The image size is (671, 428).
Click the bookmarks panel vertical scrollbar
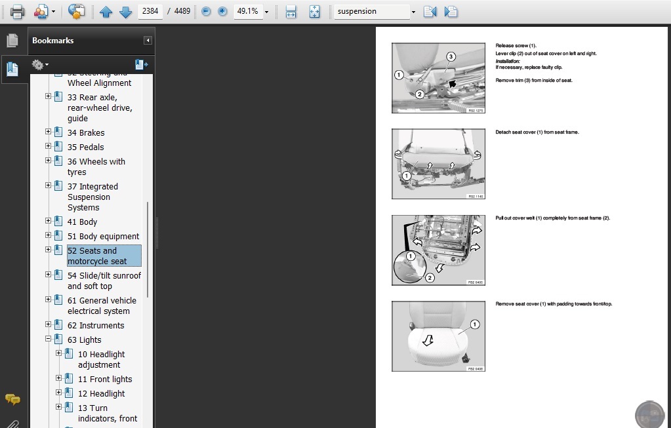(148, 250)
